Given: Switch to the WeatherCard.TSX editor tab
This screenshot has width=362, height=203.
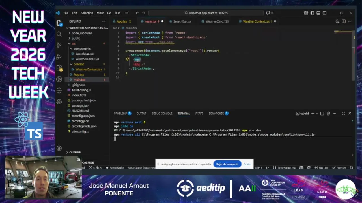Looking at the screenshot, I should point(217,21).
